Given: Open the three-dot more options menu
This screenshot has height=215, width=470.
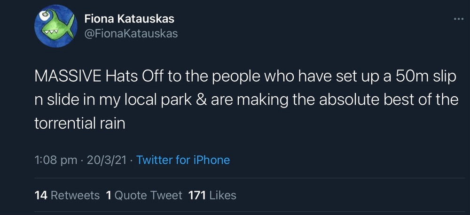Looking at the screenshot, I should point(458,19).
